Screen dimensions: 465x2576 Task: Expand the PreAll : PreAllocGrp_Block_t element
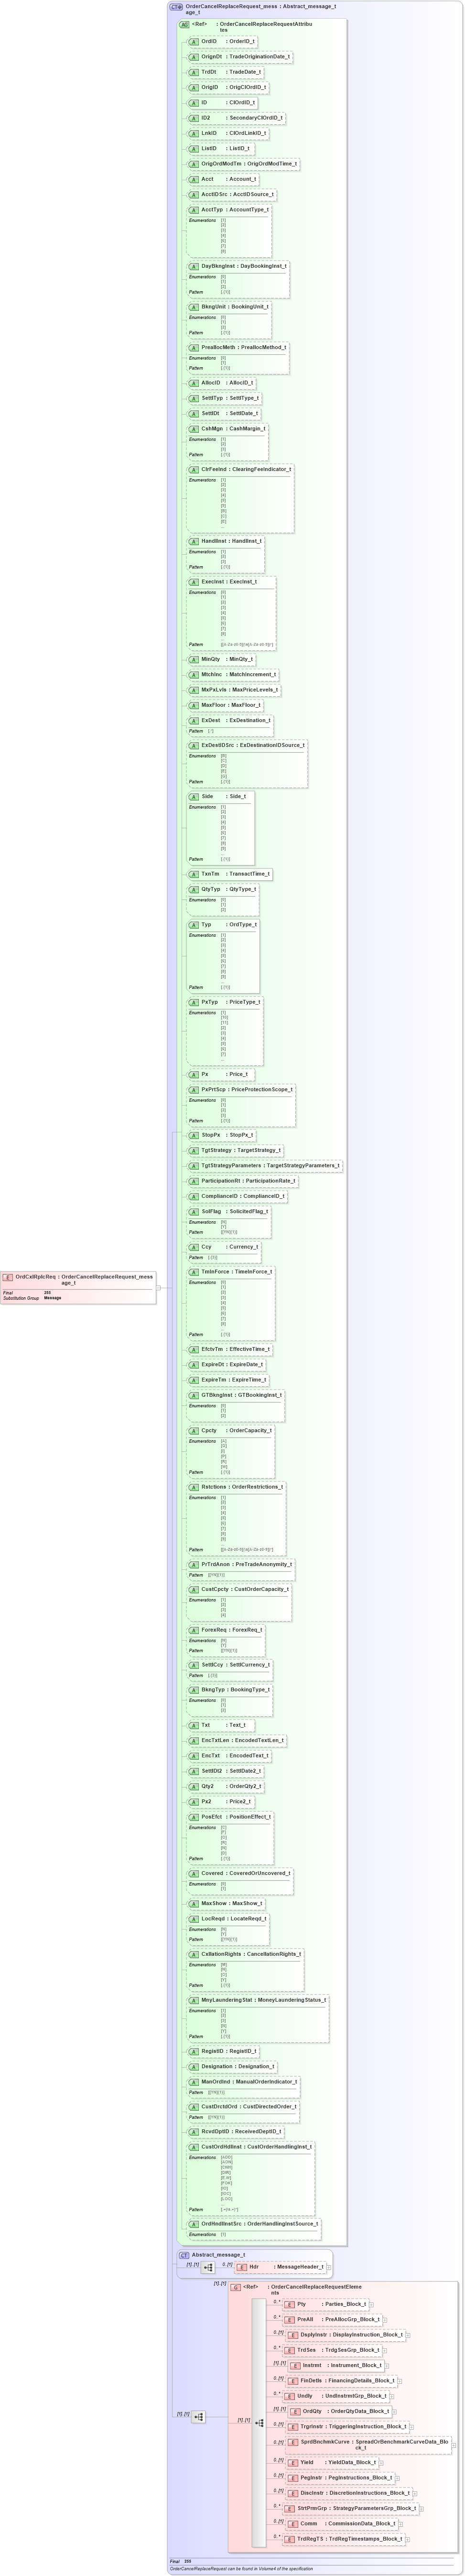tap(386, 2319)
